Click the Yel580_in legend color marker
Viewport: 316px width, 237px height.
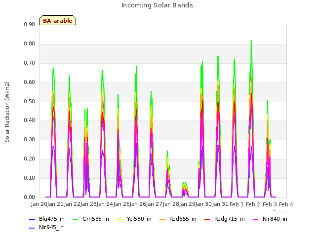pos(119,219)
